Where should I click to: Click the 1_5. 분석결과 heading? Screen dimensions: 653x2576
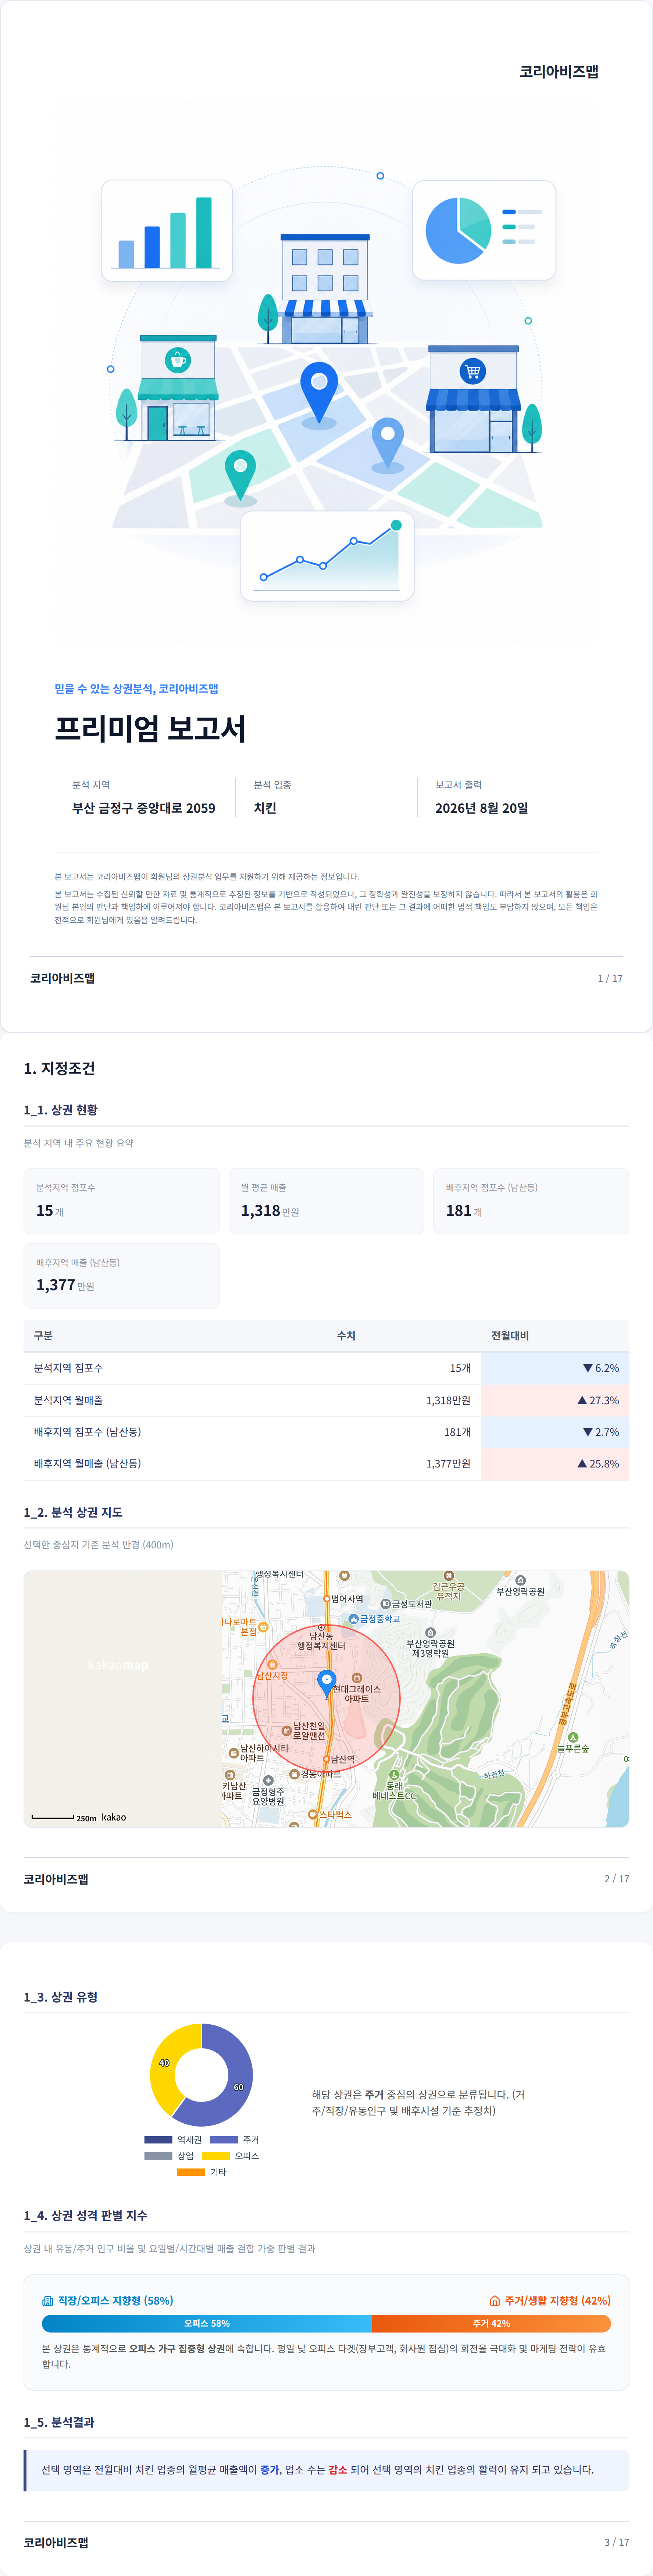pyautogui.click(x=59, y=2422)
